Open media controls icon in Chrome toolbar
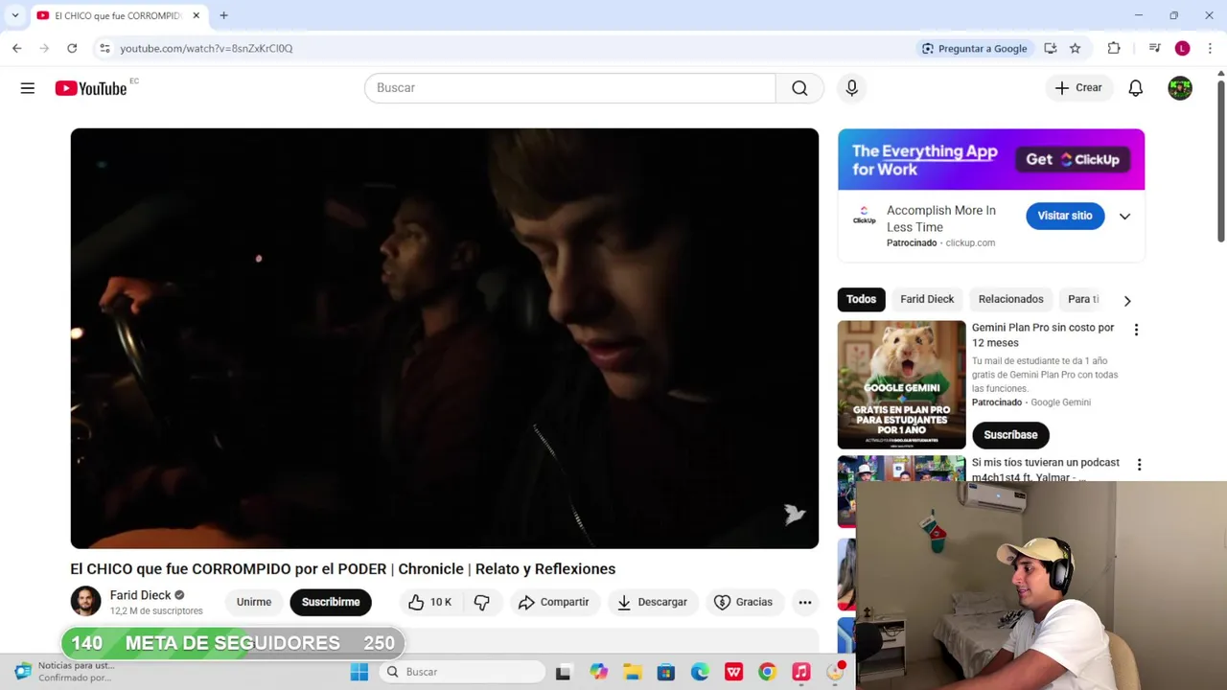Screen dimensions: 1227x690 click(1154, 48)
